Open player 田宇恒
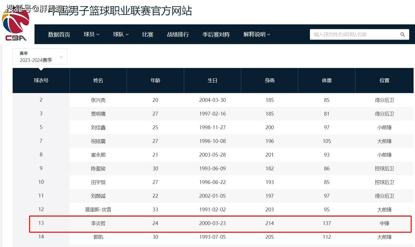This screenshot has height=247, width=415. pos(98,182)
